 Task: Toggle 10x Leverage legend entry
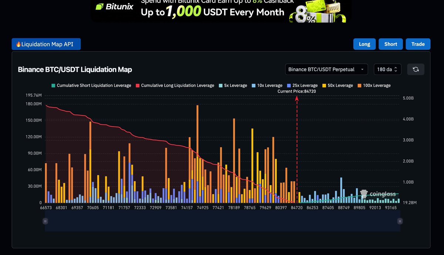(266, 85)
